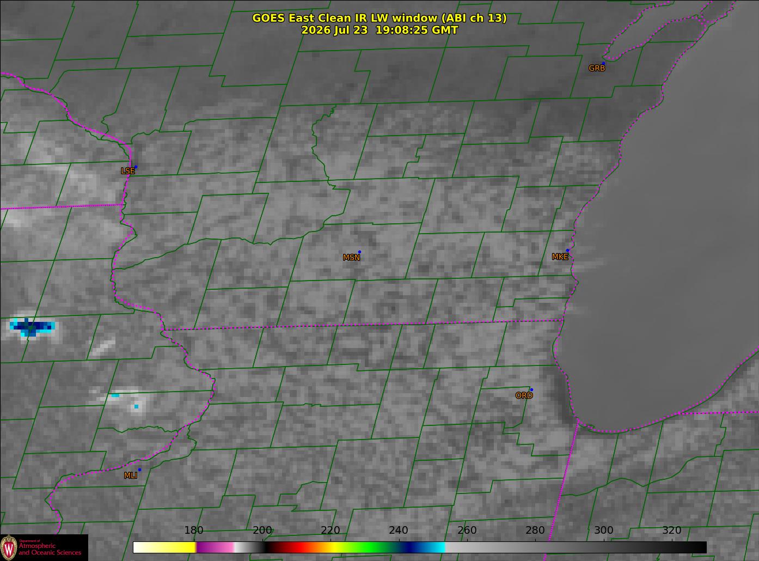Click the ORD station label
Viewport: 759px width, 561px height.
(x=524, y=395)
